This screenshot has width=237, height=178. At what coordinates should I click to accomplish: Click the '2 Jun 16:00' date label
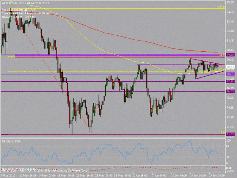tap(140, 175)
